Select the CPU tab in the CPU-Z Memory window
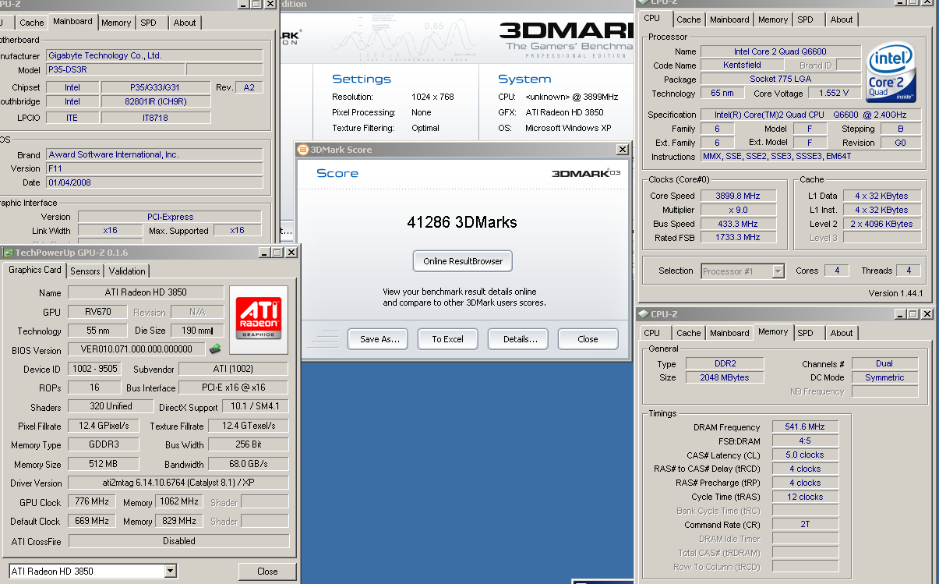This screenshot has height=584, width=939. tap(651, 333)
